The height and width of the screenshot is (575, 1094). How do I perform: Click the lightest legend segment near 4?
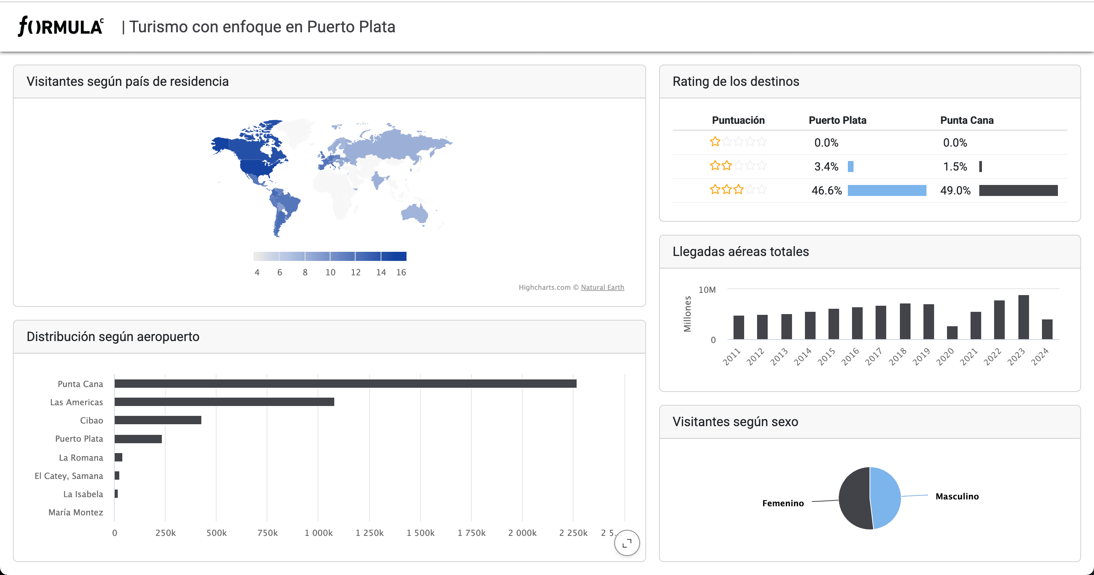coord(266,256)
